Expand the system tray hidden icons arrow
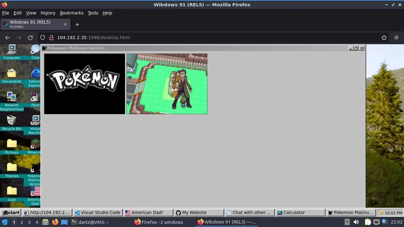Screen dimensions: 404x227 pyautogui.click(x=347, y=222)
